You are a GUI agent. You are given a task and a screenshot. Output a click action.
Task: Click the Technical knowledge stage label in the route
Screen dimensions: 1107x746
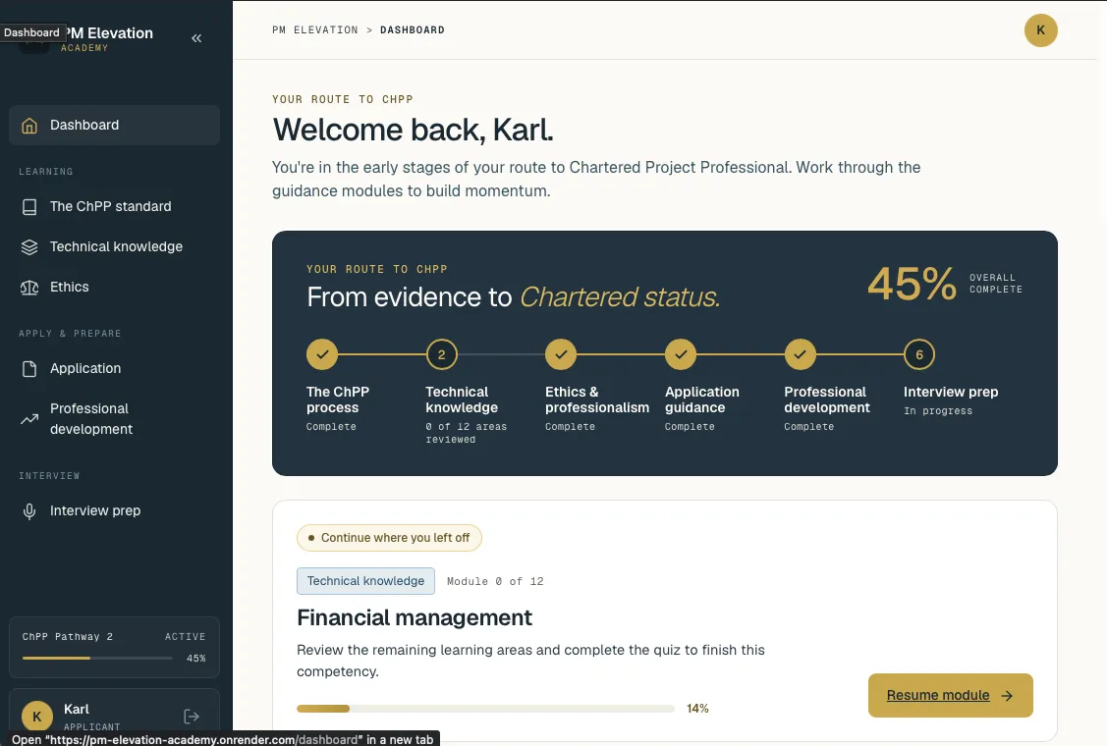pyautogui.click(x=462, y=400)
